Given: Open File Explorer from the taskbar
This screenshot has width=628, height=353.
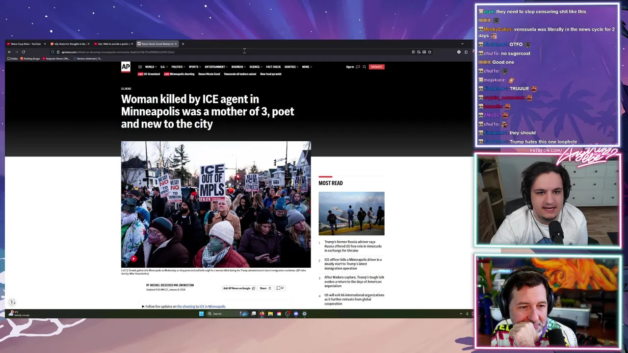Looking at the screenshot, I should tap(270, 314).
